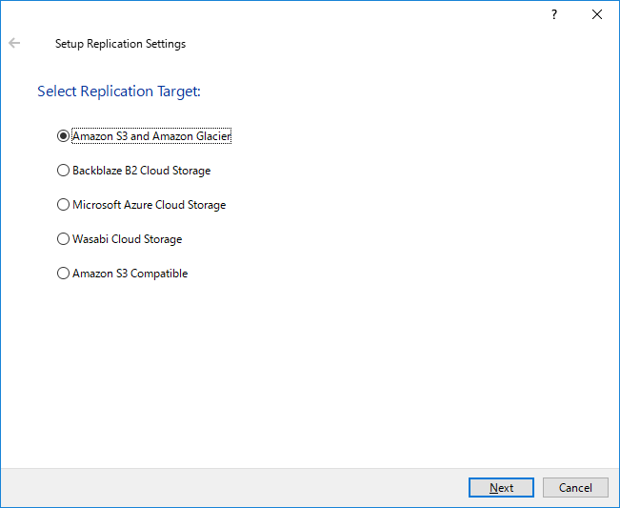Click the word 'Azure' in the third option

coord(137,205)
